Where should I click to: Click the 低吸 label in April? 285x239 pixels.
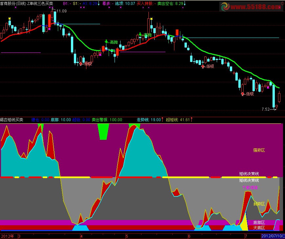click(x=88, y=64)
